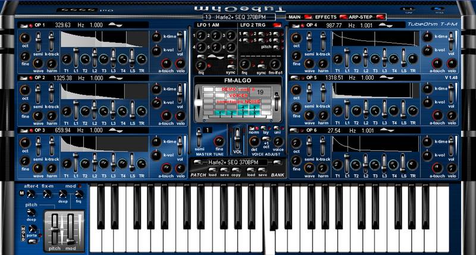
Task: Toggle the OP 3 on/off switch
Action: tap(23, 131)
